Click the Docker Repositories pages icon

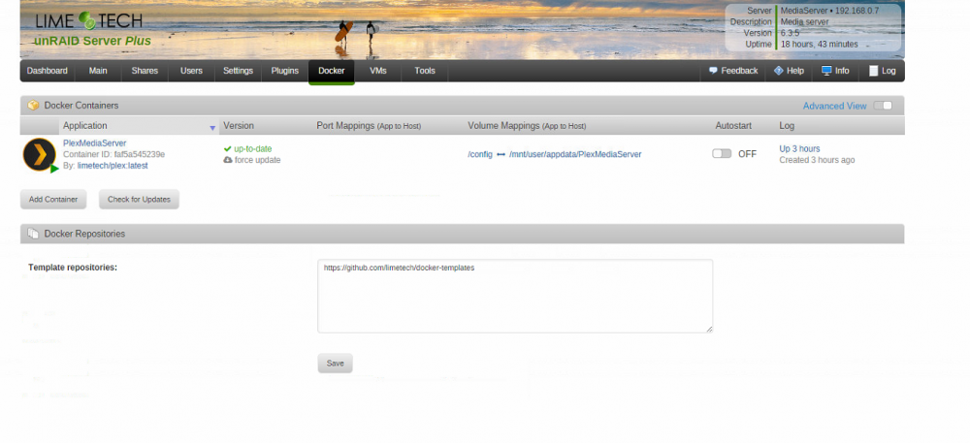(x=33, y=234)
